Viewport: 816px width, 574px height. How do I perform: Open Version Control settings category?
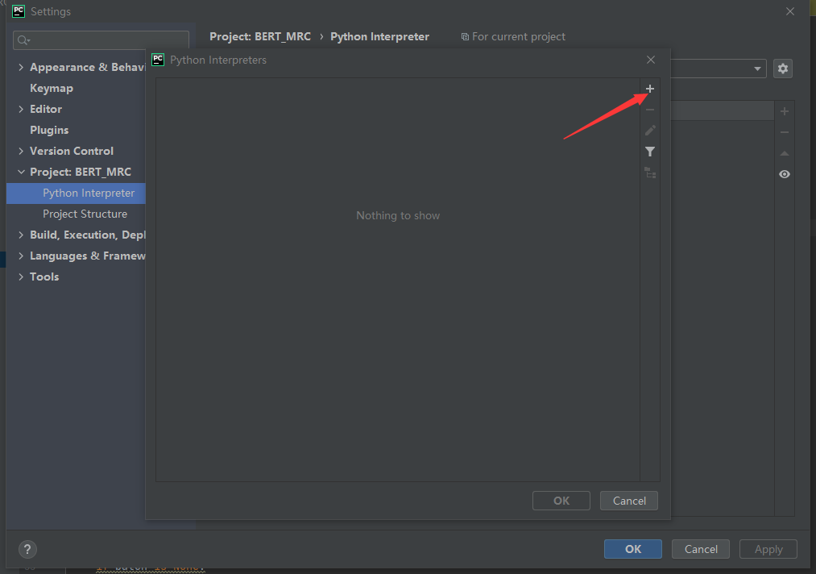coord(72,151)
